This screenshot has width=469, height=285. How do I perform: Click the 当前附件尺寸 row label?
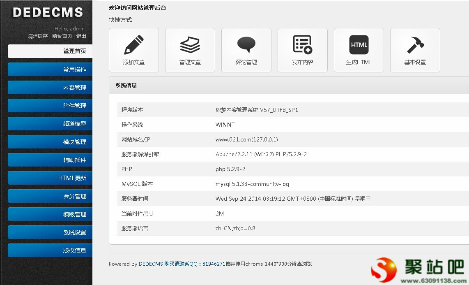(x=138, y=213)
